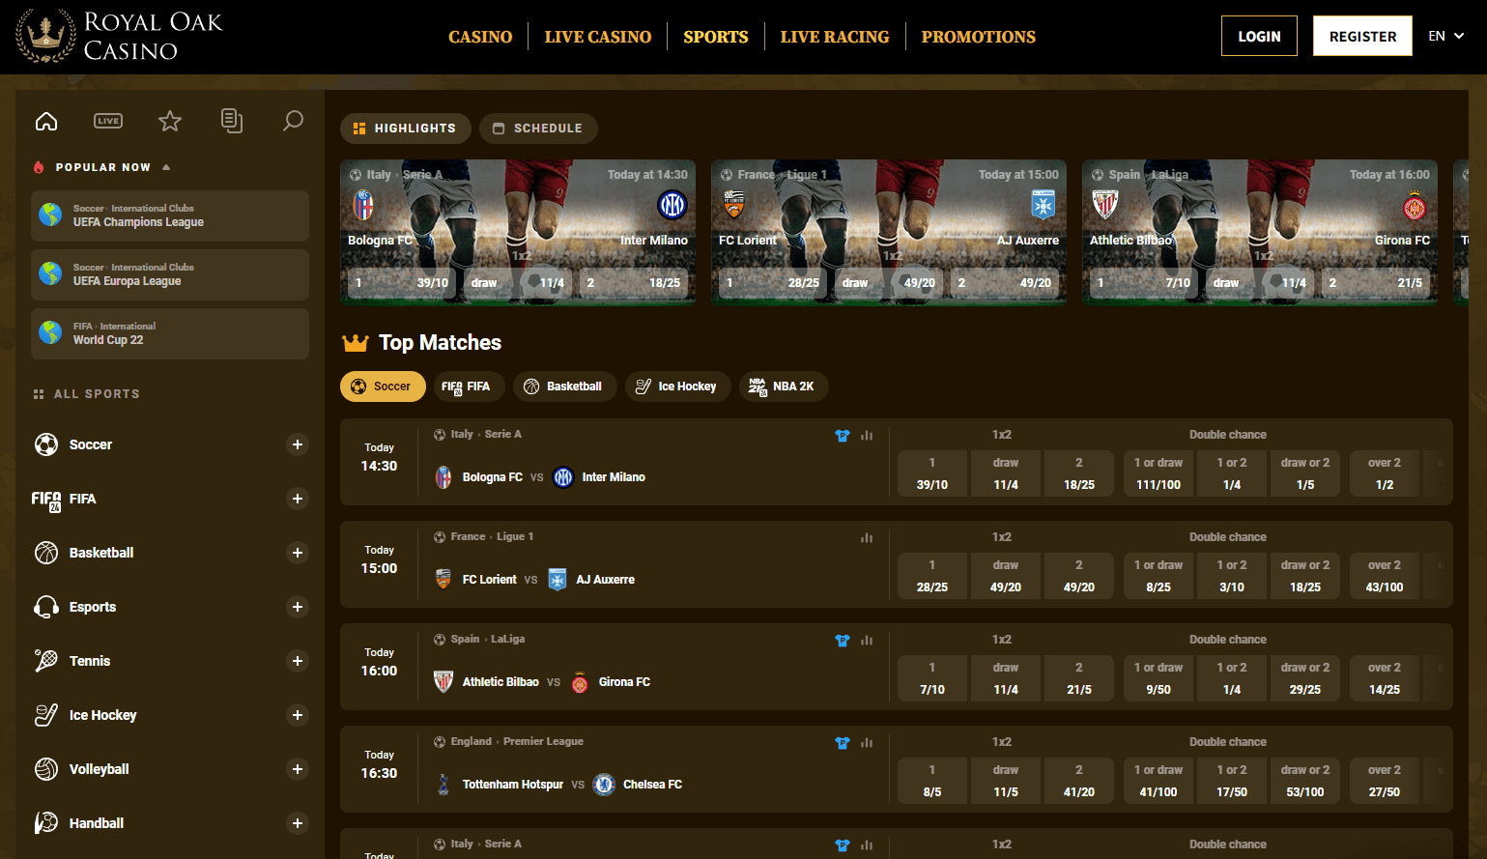Open the LIVE events icon in sidebar
Screen dimensions: 1487x859
point(108,121)
